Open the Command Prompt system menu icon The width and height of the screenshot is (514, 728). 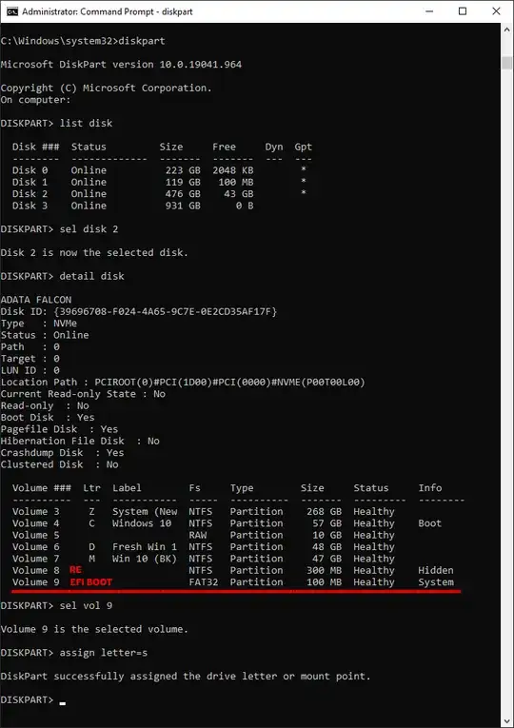coord(12,11)
